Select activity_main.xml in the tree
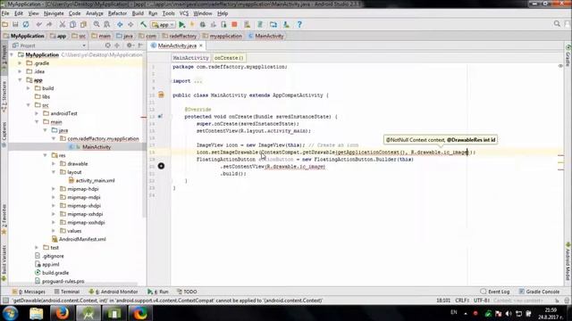Image resolution: width=572 pixels, height=321 pixels. pos(95,180)
